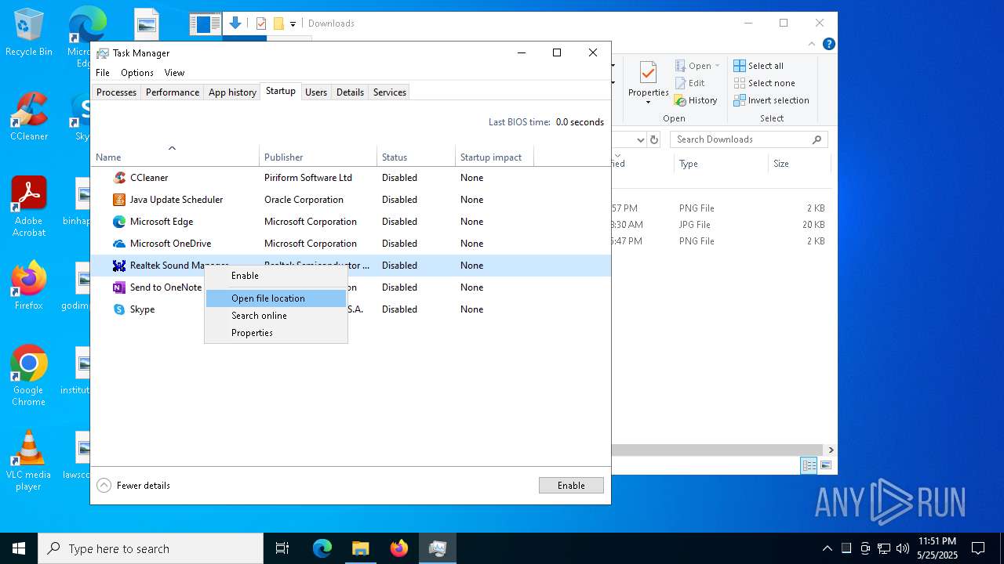Image resolution: width=1004 pixels, height=564 pixels.
Task: Open the Adobe Acrobat desktop shortcut
Action: 29,207
